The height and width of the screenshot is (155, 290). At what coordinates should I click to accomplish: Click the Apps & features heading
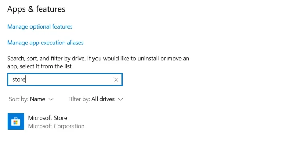tap(36, 9)
